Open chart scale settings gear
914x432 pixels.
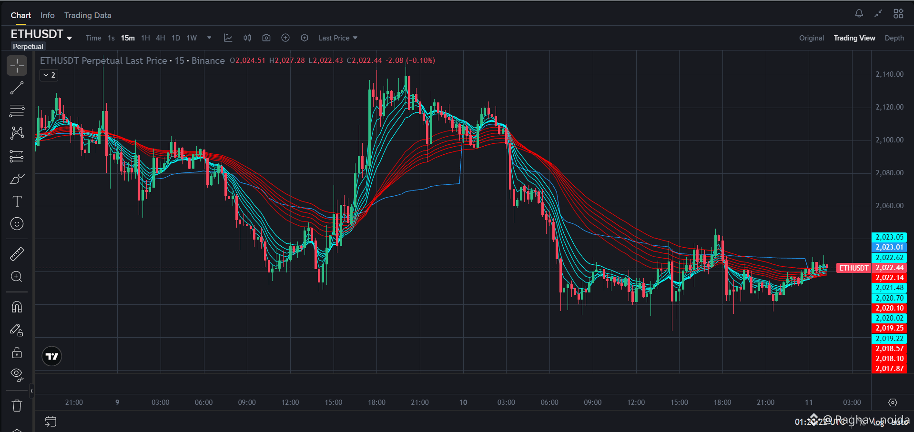click(893, 402)
